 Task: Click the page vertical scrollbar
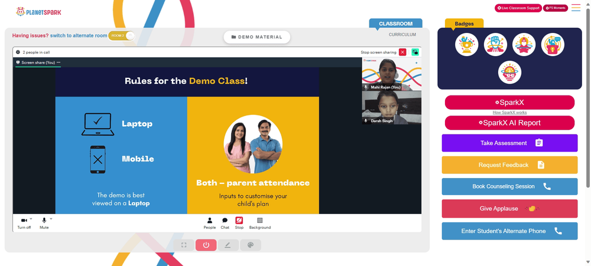pyautogui.click(x=588, y=98)
